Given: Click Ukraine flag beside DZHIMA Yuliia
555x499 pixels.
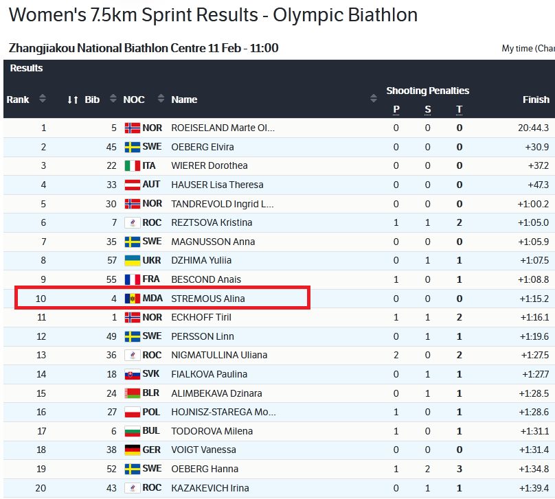Looking at the screenshot, I should point(133,260).
